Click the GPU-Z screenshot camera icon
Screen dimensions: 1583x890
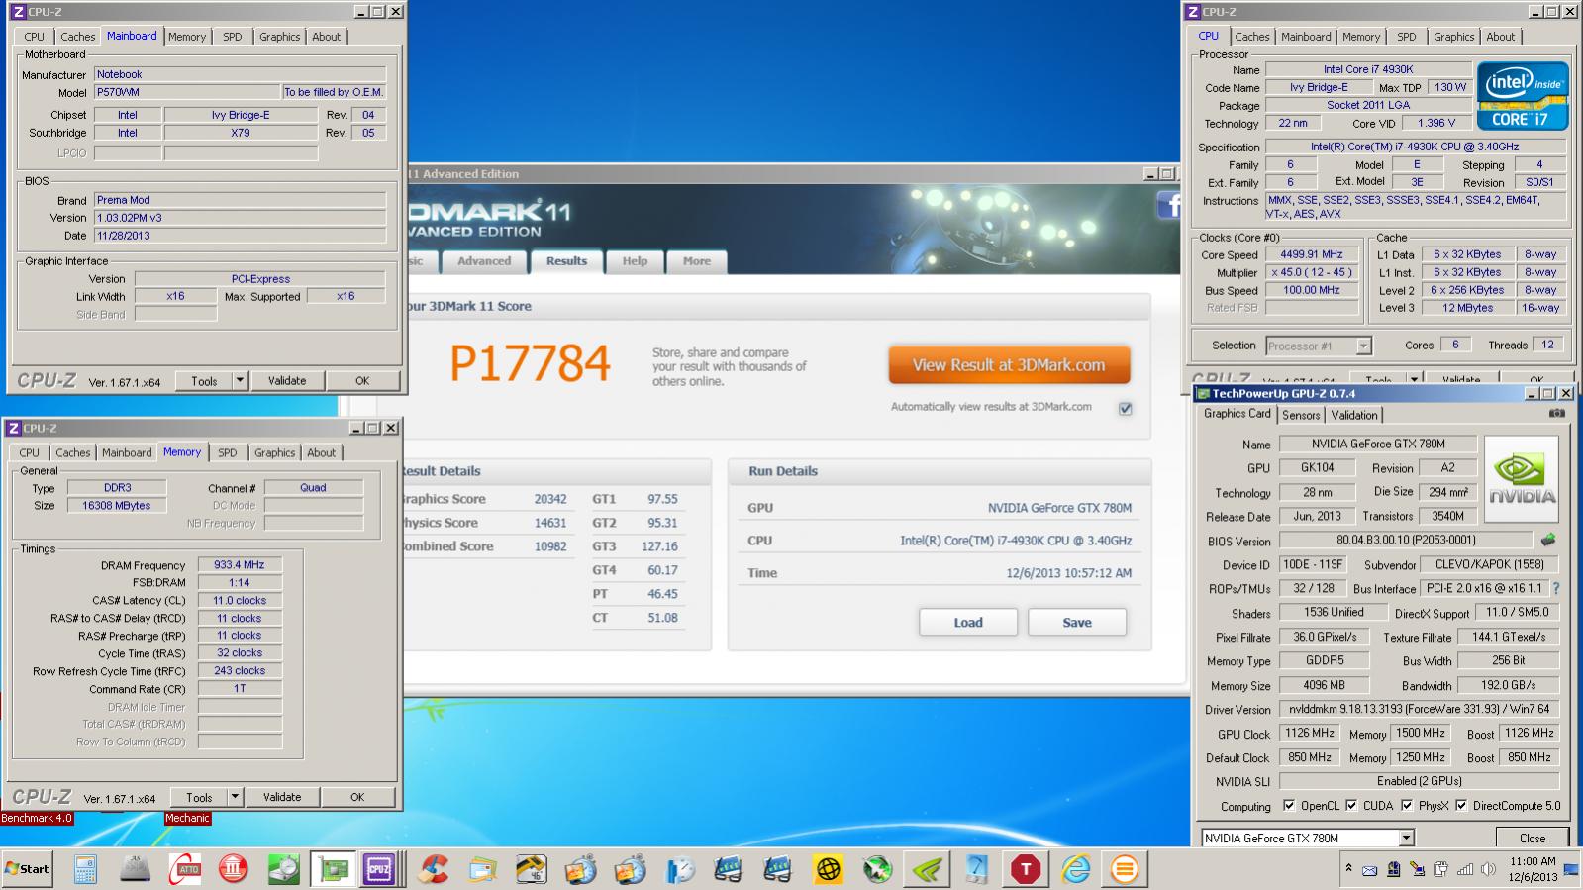[1557, 414]
